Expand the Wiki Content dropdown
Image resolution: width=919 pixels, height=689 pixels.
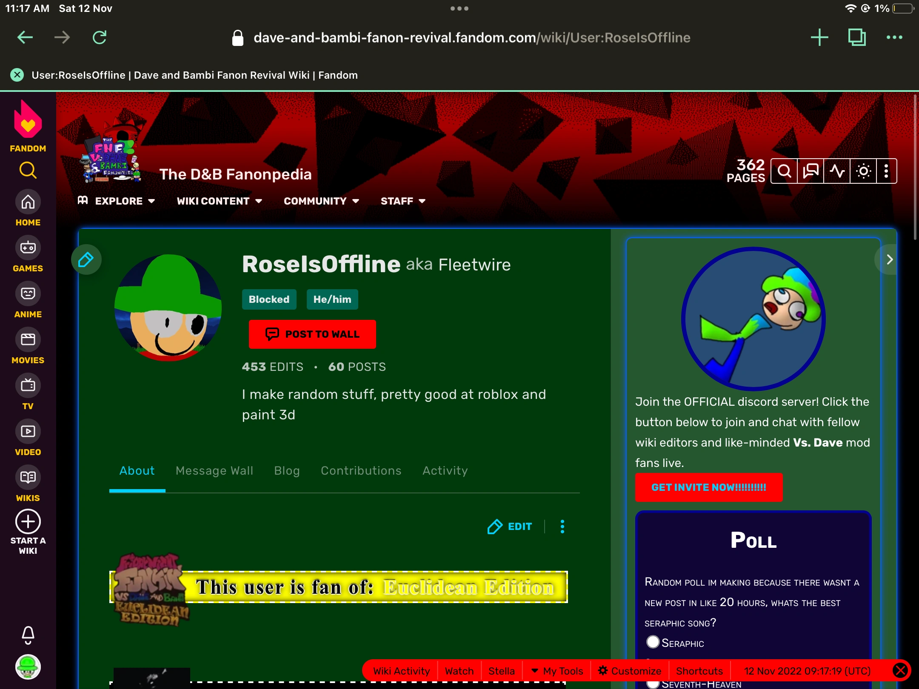219,201
